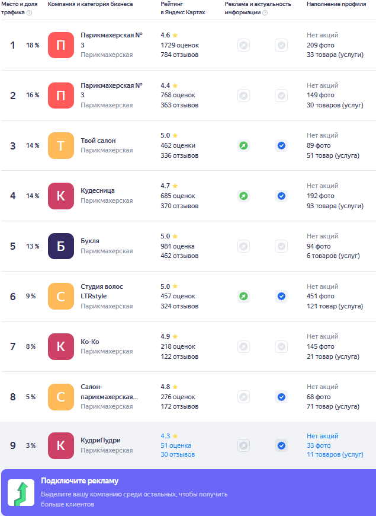Click 'Подключите рекламу' banner heading
This screenshot has width=376, height=516.
(x=80, y=481)
